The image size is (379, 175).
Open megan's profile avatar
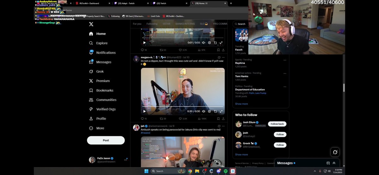pyautogui.click(x=136, y=59)
